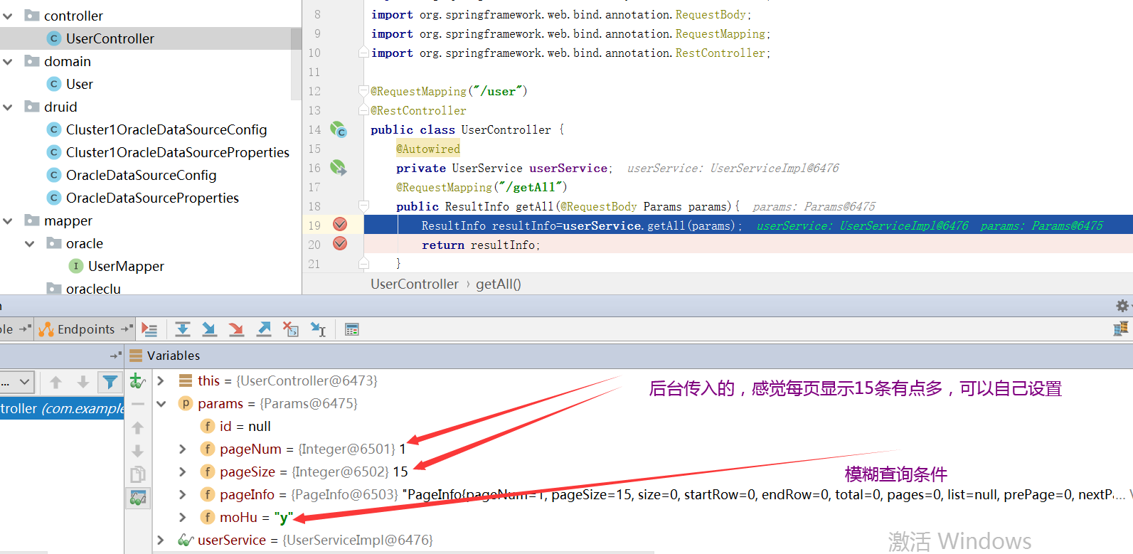Click 'return resultInfo;' on line 20
The image size is (1133, 554).
click(x=481, y=245)
